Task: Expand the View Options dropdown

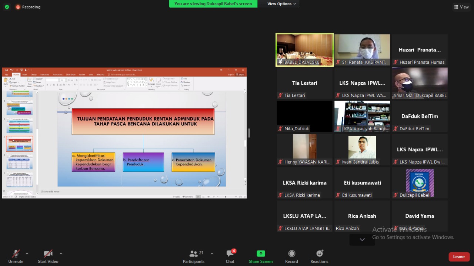Action: (281, 4)
